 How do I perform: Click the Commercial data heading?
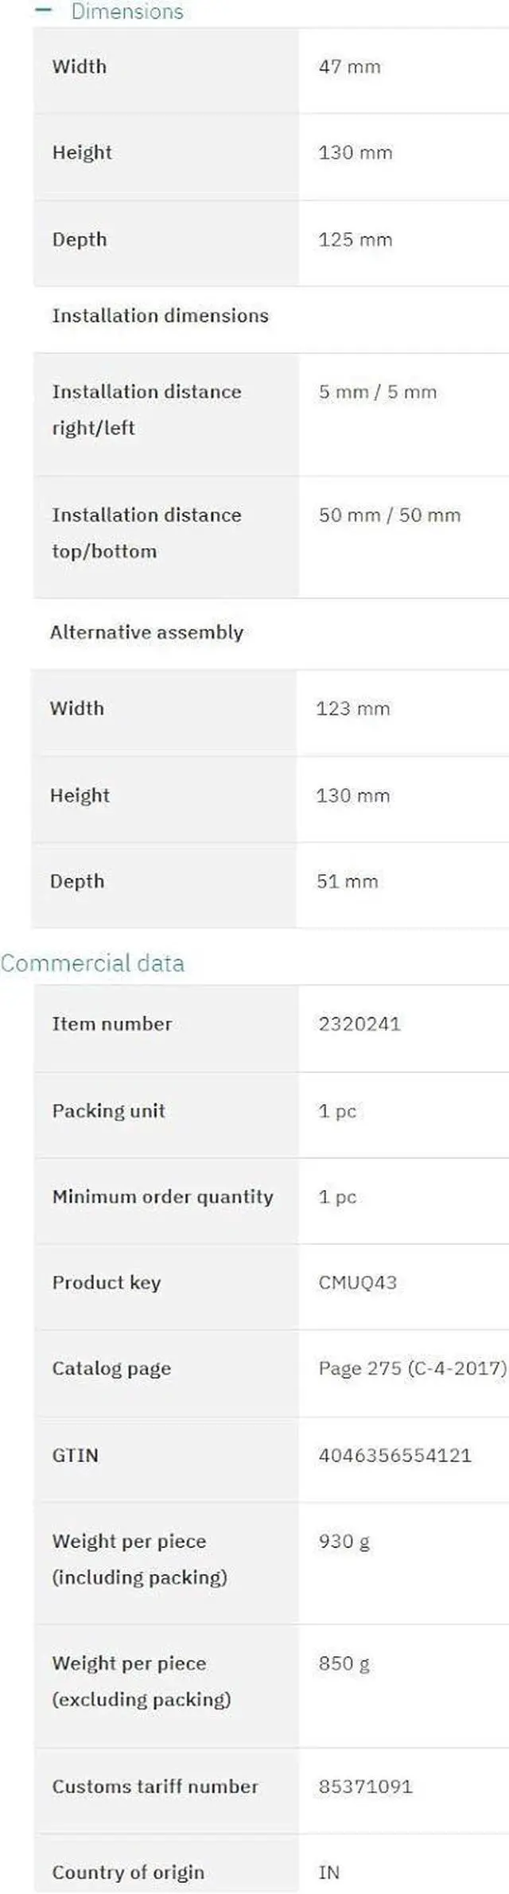[92, 963]
